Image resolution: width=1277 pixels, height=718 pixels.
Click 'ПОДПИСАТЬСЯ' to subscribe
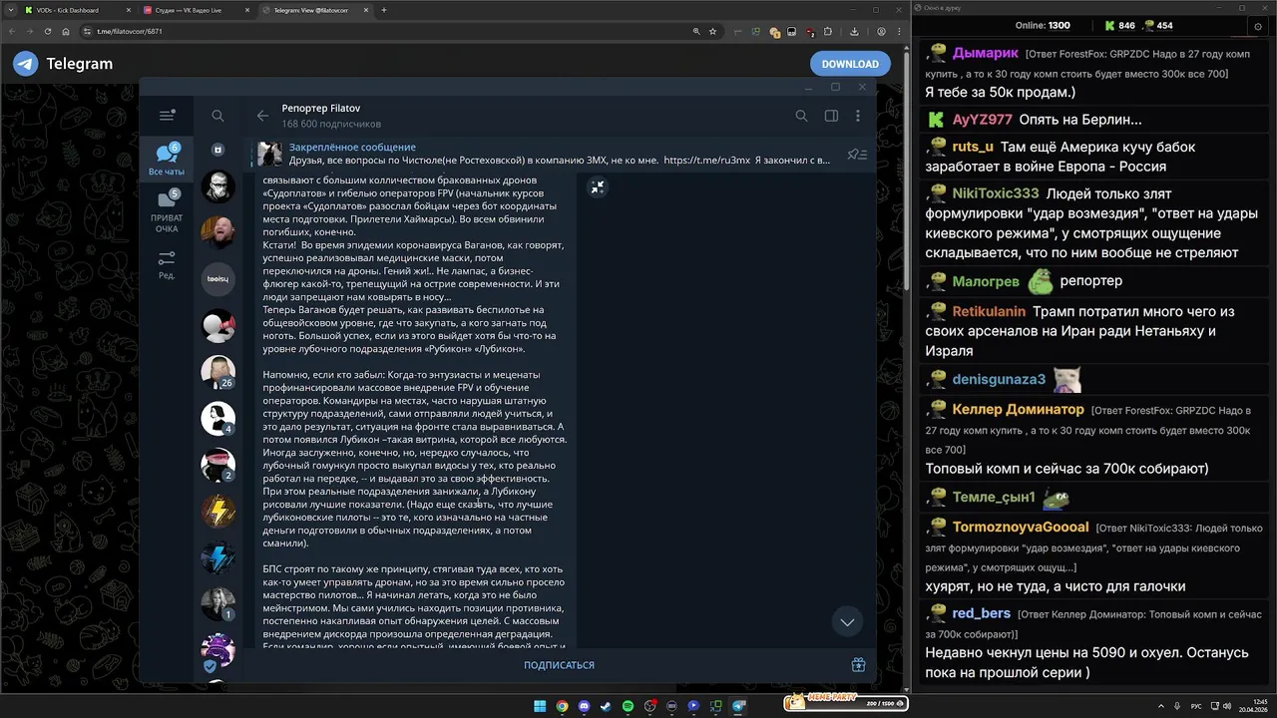[559, 665]
